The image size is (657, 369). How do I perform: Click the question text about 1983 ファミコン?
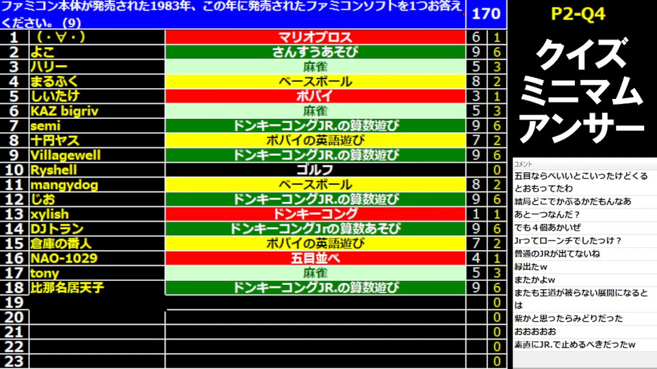click(232, 14)
